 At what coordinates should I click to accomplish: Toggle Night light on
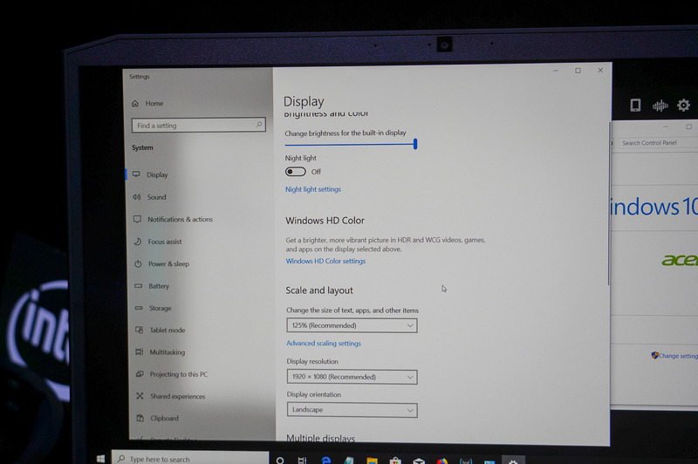[296, 172]
